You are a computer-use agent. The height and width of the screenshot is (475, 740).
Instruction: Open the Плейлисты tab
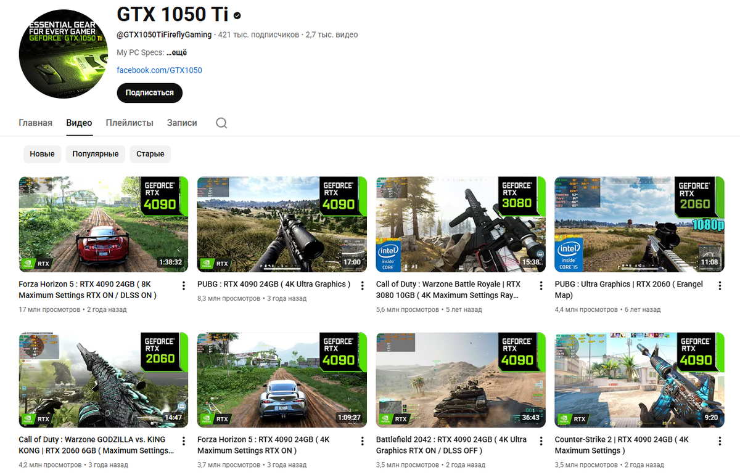129,123
